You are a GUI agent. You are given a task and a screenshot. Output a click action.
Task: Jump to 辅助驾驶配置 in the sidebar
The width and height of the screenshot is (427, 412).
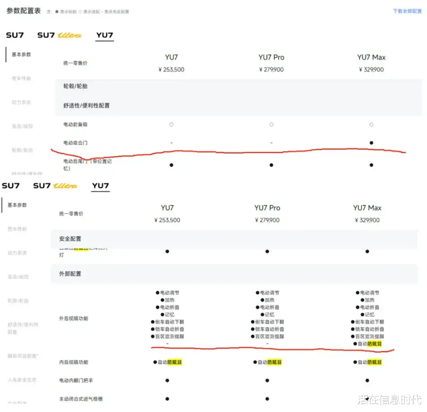(23, 356)
